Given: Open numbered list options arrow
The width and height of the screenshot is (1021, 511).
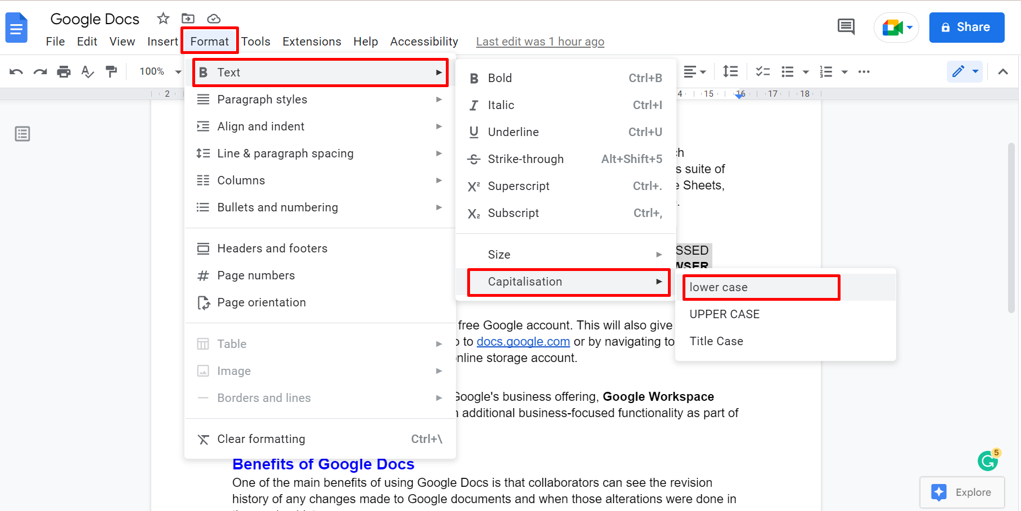Looking at the screenshot, I should tap(844, 72).
